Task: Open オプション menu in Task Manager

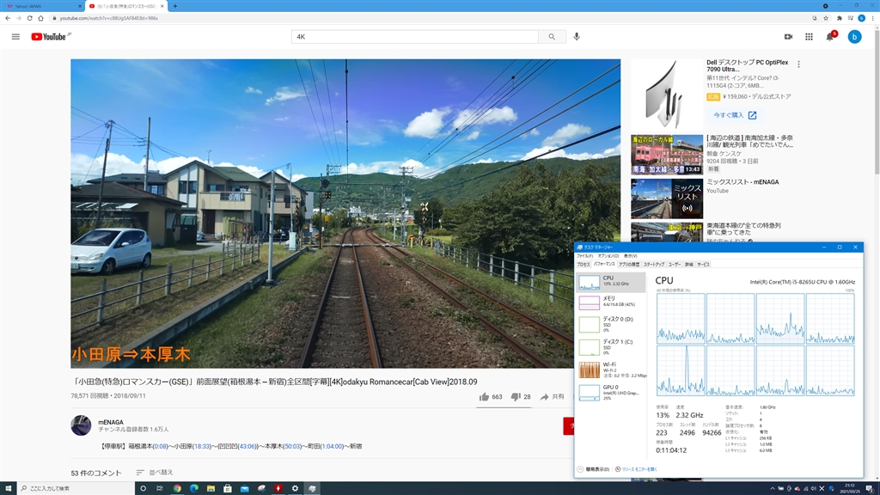Action: 608,256
